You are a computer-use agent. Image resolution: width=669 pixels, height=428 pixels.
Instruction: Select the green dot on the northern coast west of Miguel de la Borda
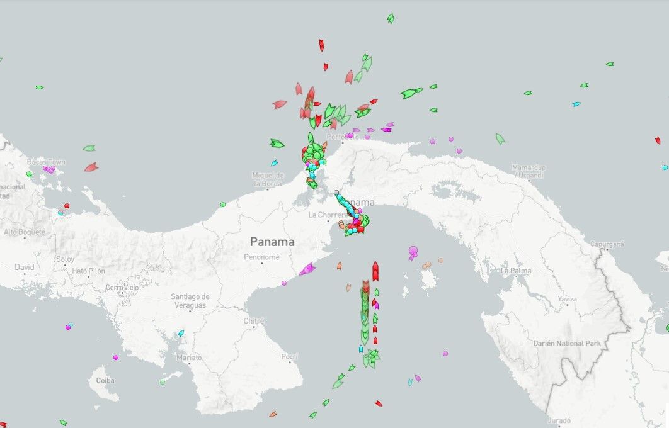(223, 205)
